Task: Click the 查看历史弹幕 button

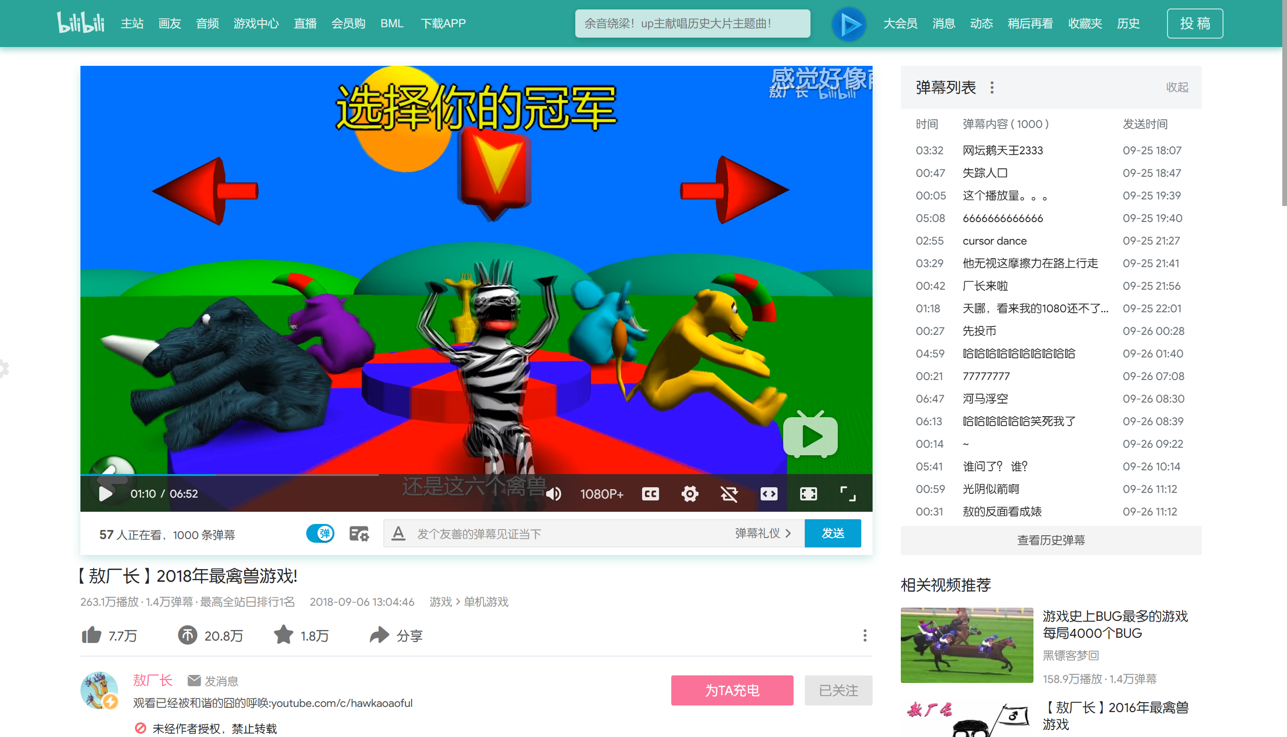Action: coord(1051,540)
